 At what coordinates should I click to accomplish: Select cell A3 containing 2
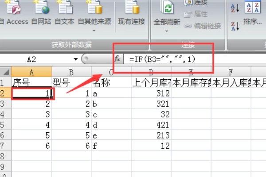pos(31,104)
